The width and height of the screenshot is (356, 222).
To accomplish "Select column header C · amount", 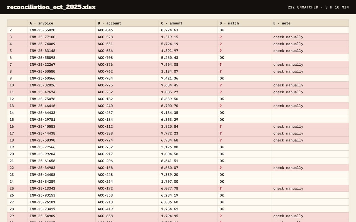I will click(188, 23).
